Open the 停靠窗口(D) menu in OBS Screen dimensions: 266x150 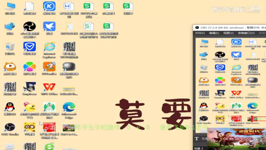point(246,33)
